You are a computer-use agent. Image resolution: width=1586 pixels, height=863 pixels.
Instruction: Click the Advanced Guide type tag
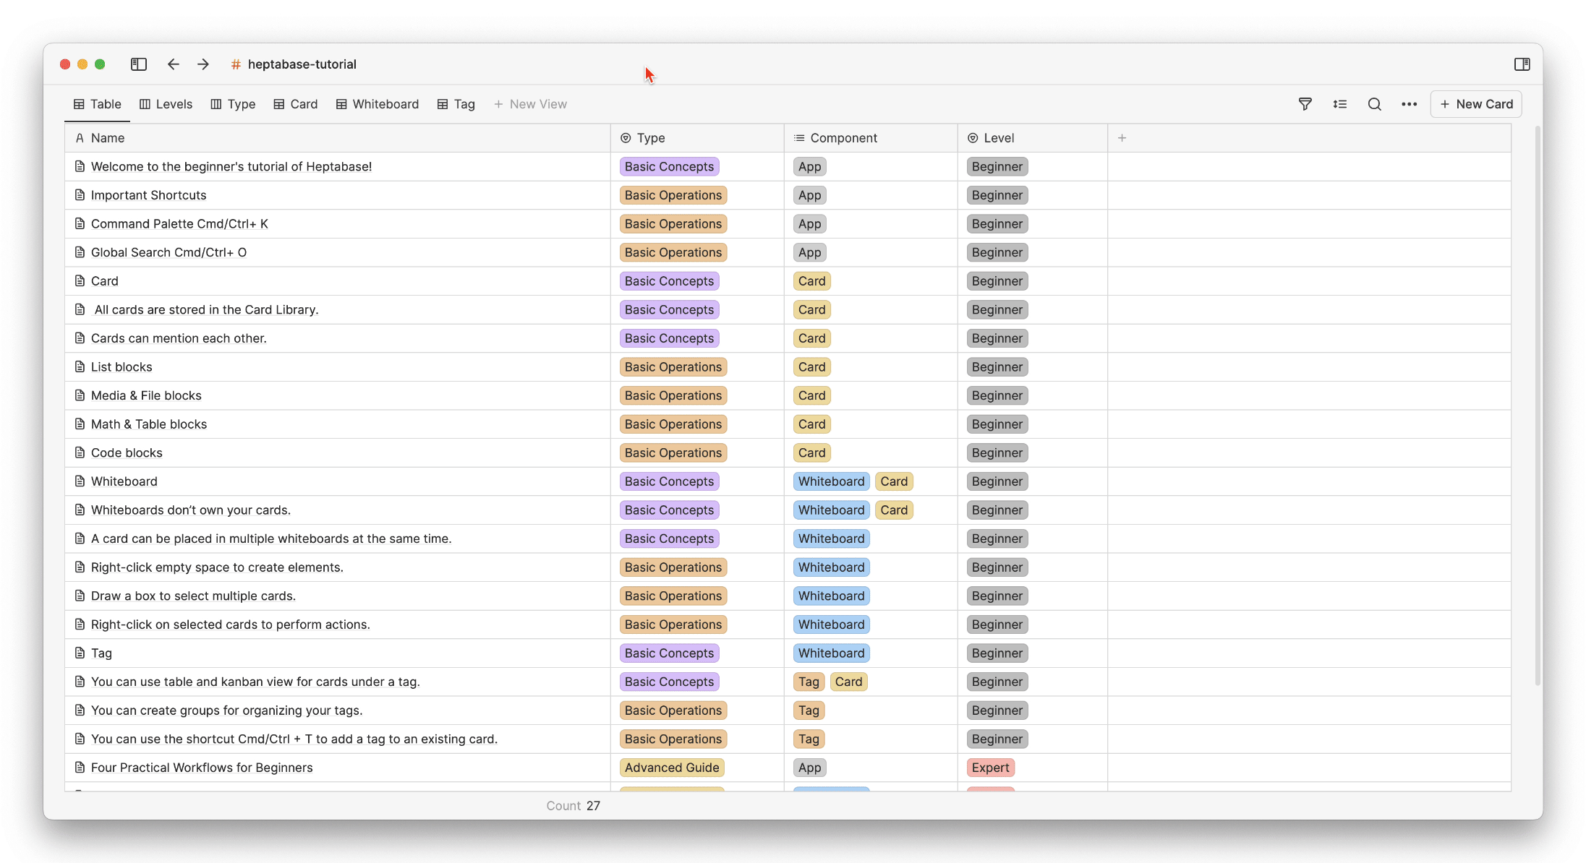click(672, 768)
